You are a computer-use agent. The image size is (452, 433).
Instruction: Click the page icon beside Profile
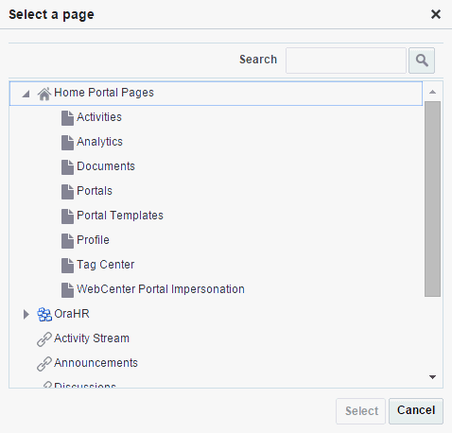[67, 241]
